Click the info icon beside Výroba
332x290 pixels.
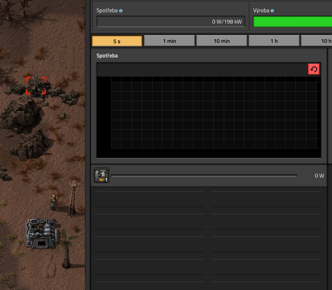pos(272,11)
